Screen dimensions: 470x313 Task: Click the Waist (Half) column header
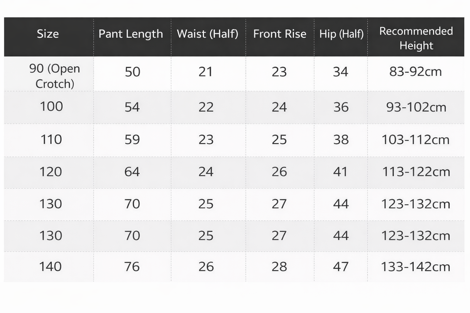[207, 34]
